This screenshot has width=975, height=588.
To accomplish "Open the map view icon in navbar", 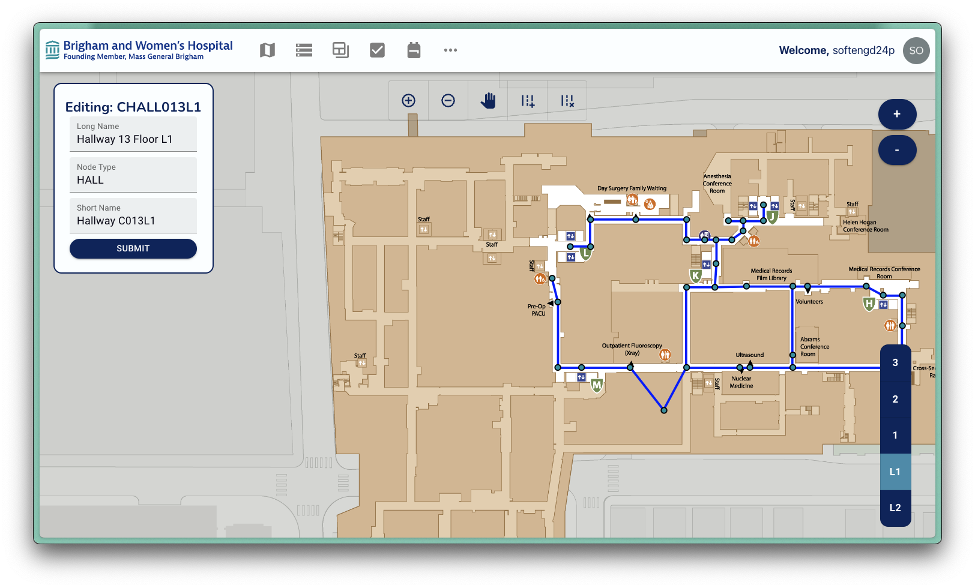I will click(x=267, y=50).
